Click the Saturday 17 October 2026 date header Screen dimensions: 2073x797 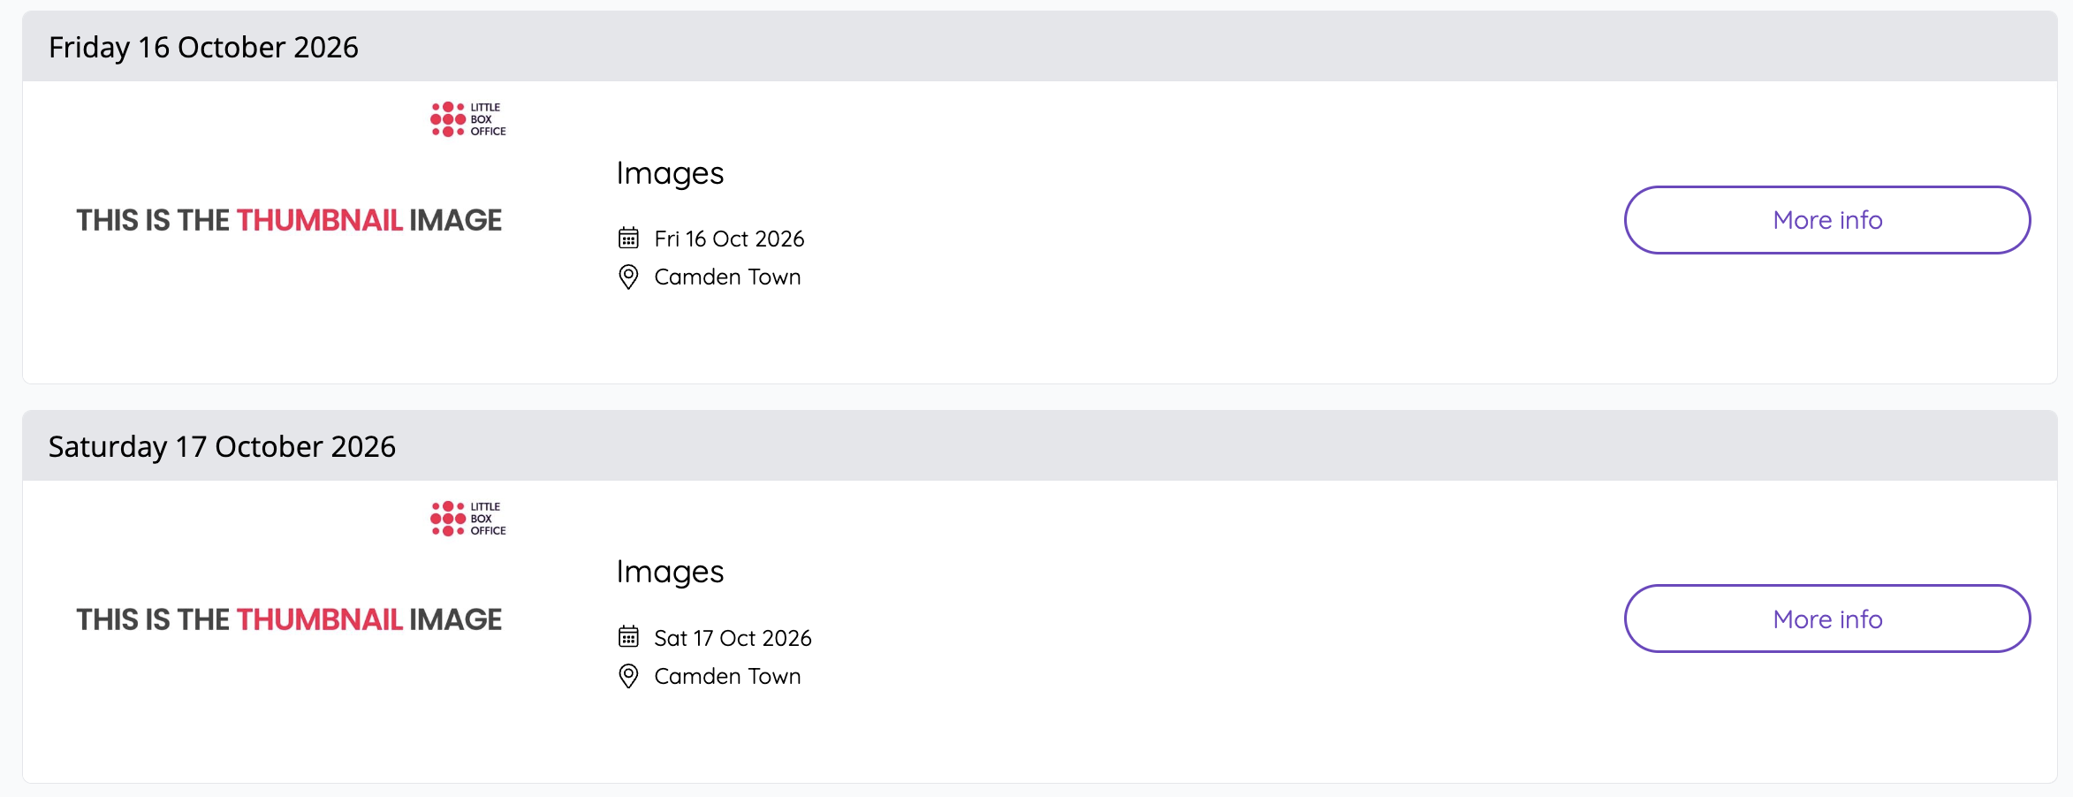(222, 446)
